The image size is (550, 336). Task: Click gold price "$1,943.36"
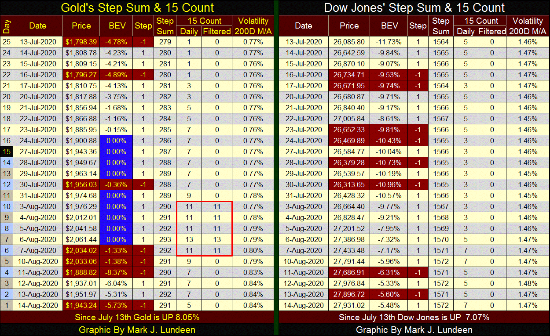pos(81,152)
